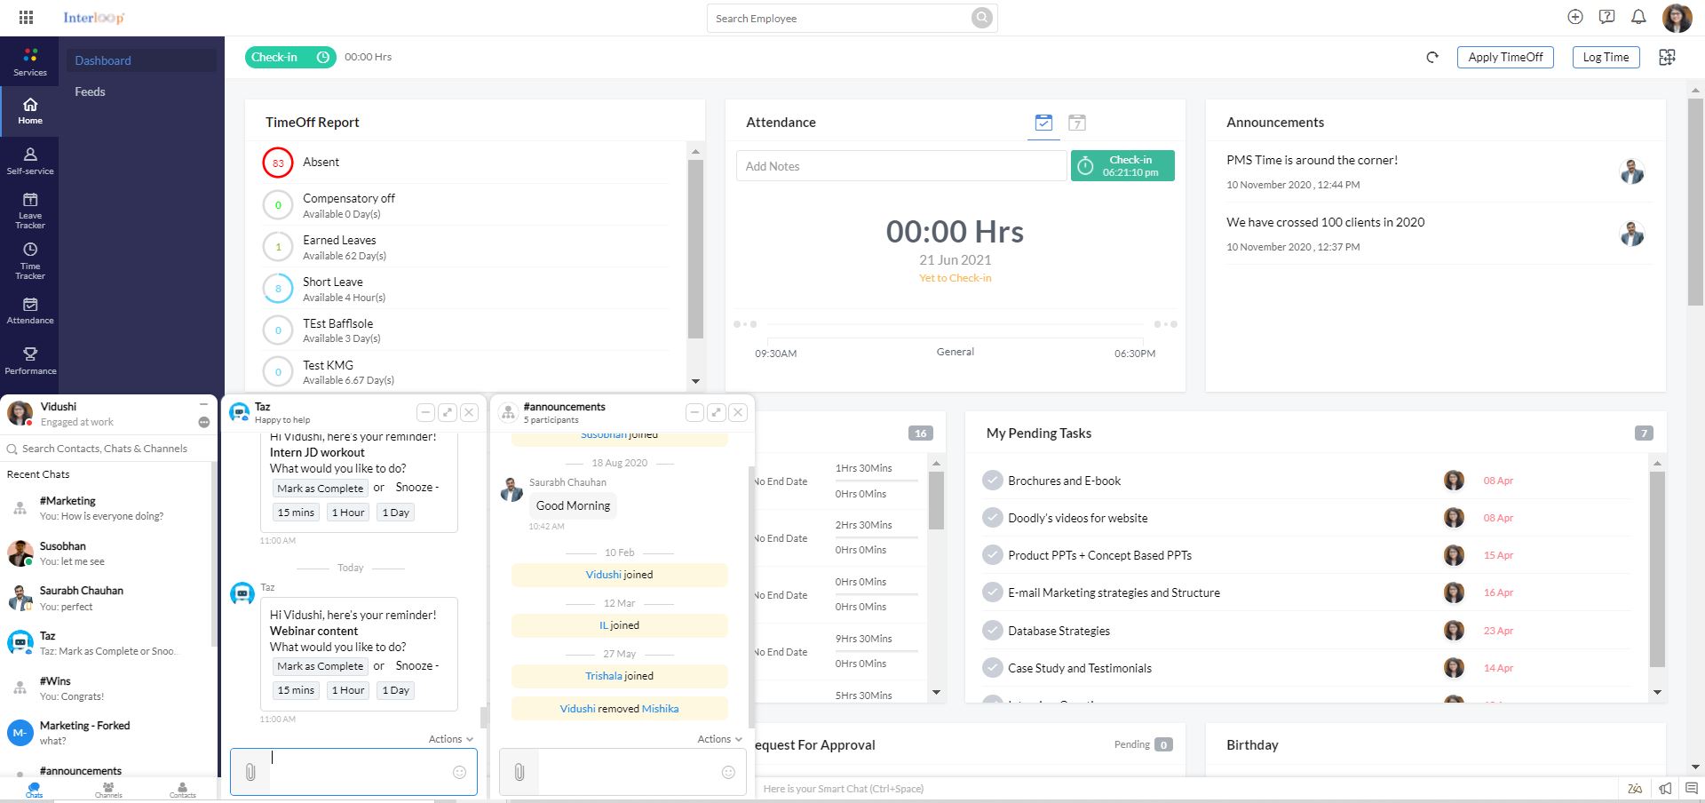
Task: Click the notifications bell icon
Action: tap(1638, 17)
